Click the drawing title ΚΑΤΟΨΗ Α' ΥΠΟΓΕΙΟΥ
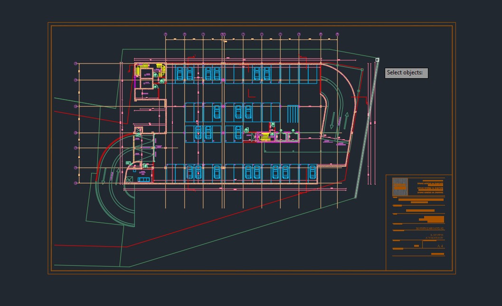This screenshot has height=306, width=502. [436, 236]
